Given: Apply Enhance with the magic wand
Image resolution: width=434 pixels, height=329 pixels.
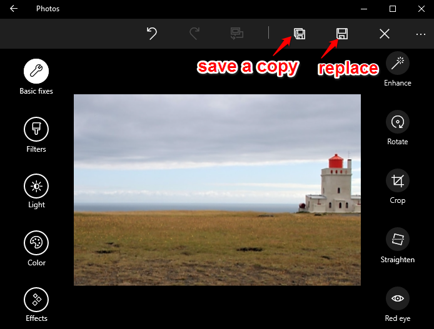Looking at the screenshot, I should [398, 63].
